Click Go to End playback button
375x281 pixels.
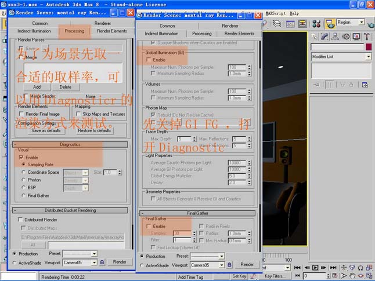333,268
